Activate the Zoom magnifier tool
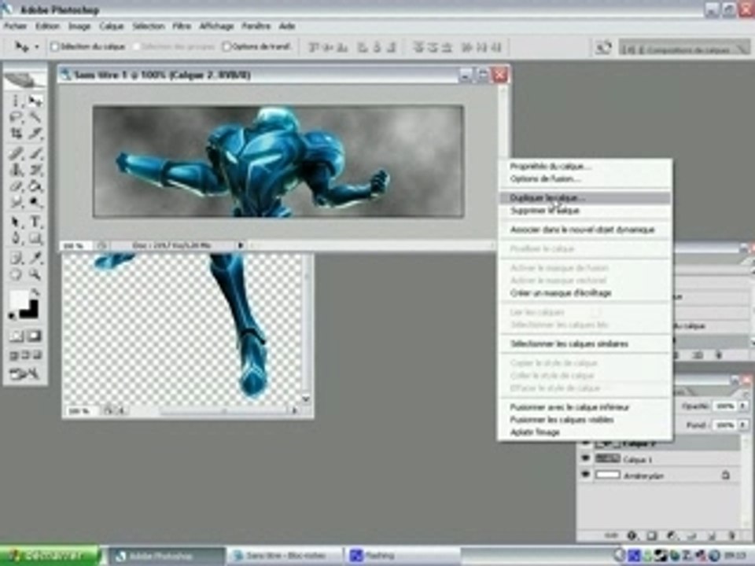The height and width of the screenshot is (566, 755). (x=35, y=275)
